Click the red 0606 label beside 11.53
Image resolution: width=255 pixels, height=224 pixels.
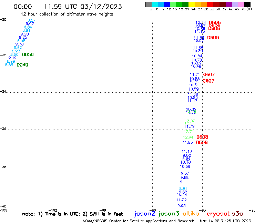[213, 38]
